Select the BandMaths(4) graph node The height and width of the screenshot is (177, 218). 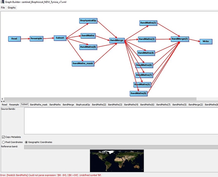(x=146, y=53)
